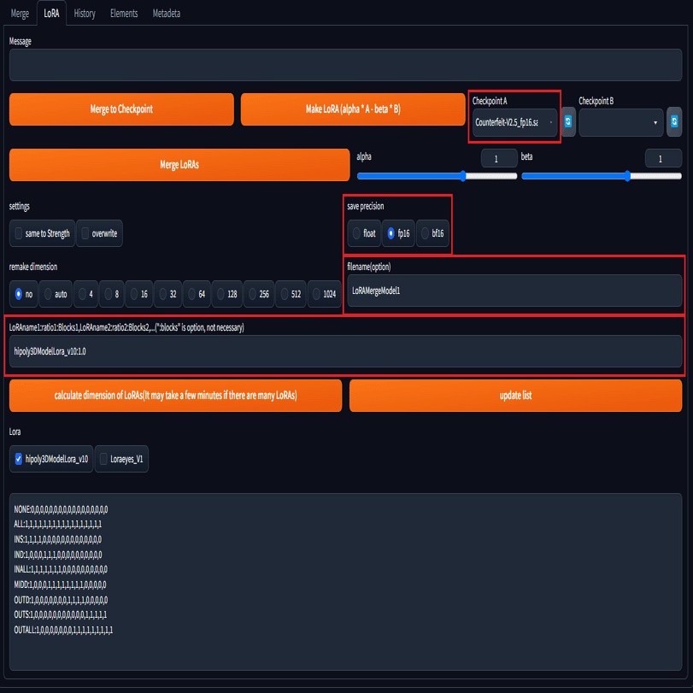This screenshot has width=693, height=693.
Task: Refresh the Checkpoint A list
Action: click(568, 121)
